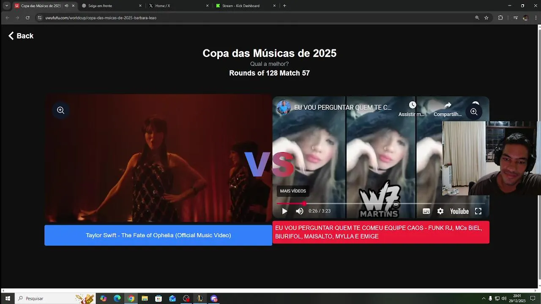Zoom the right video with magnifier icon
Screen dimensions: 541x304
(474, 112)
